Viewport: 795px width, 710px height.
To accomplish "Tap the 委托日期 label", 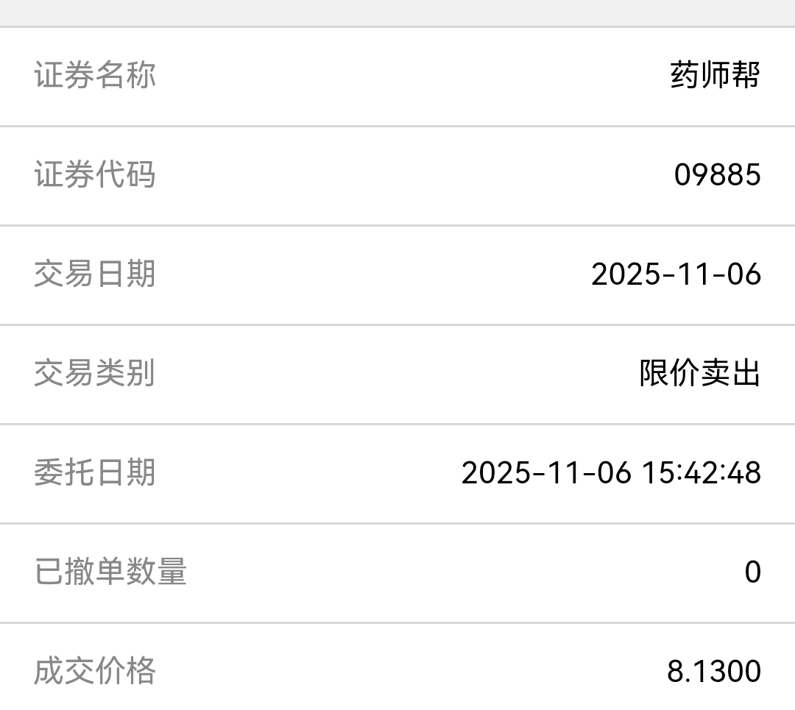I will (95, 472).
